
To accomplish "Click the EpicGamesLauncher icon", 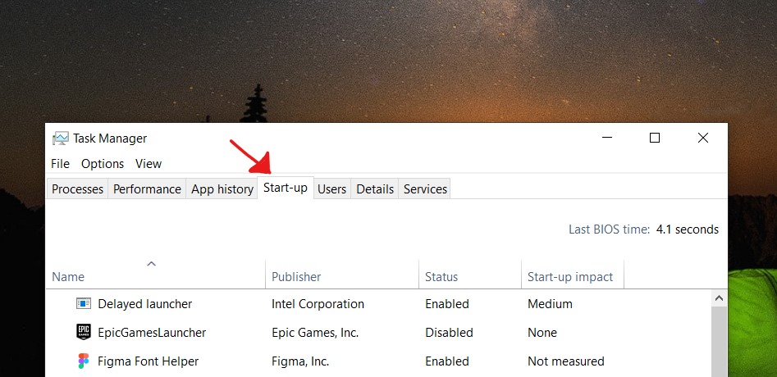I will coord(83,332).
